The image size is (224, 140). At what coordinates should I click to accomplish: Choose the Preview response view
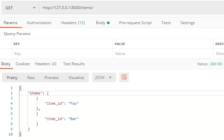(52, 77)
